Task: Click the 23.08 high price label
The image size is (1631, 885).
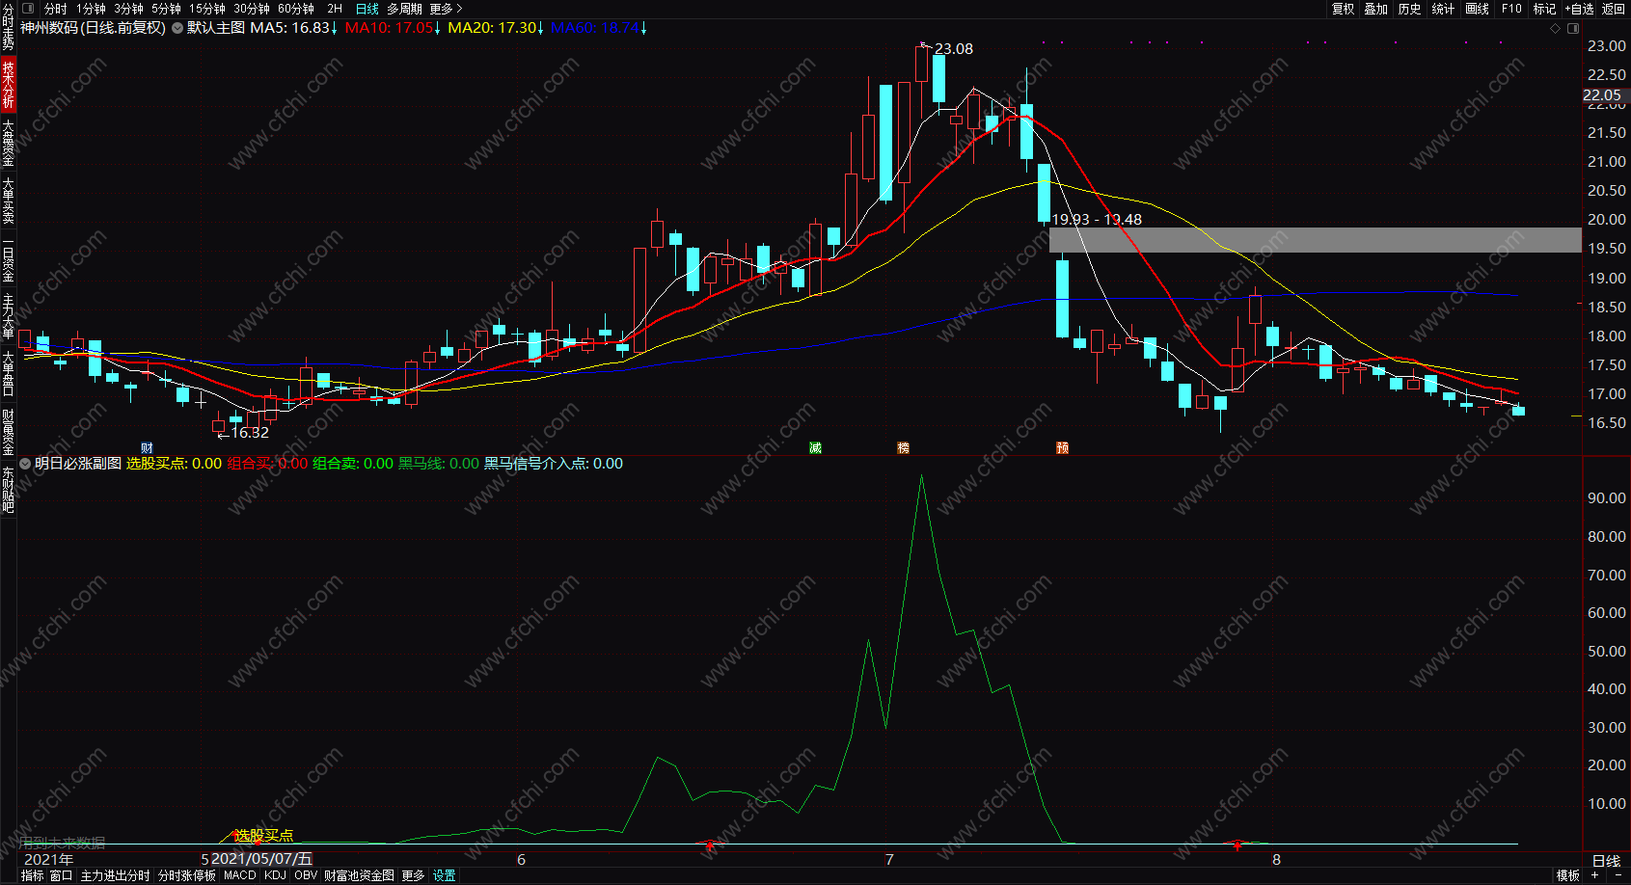Action: click(x=954, y=49)
